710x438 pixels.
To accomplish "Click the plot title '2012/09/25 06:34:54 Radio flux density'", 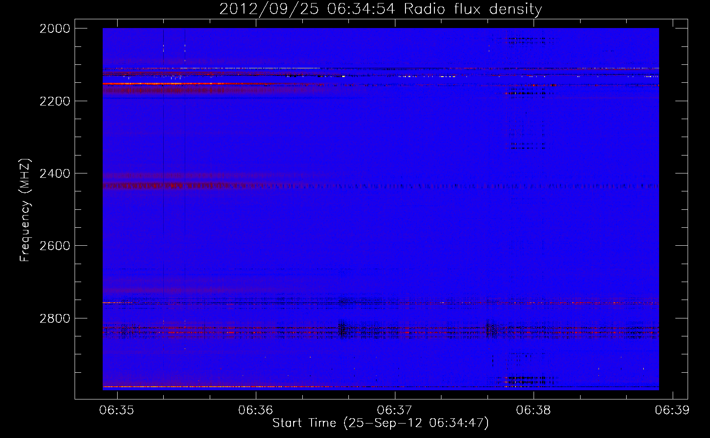I will (380, 9).
